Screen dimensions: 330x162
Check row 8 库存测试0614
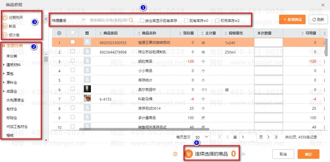(73, 108)
